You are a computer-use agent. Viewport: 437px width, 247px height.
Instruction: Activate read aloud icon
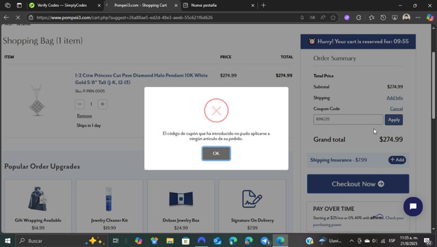click(x=323, y=18)
